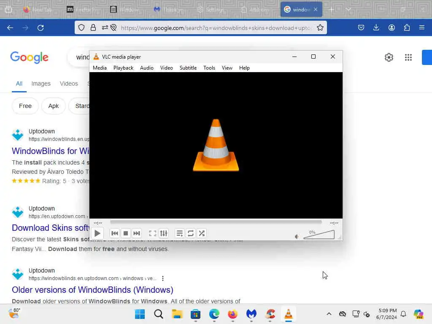Open Google quick settings gear
Screen dimensions: 432x324
pos(389,57)
